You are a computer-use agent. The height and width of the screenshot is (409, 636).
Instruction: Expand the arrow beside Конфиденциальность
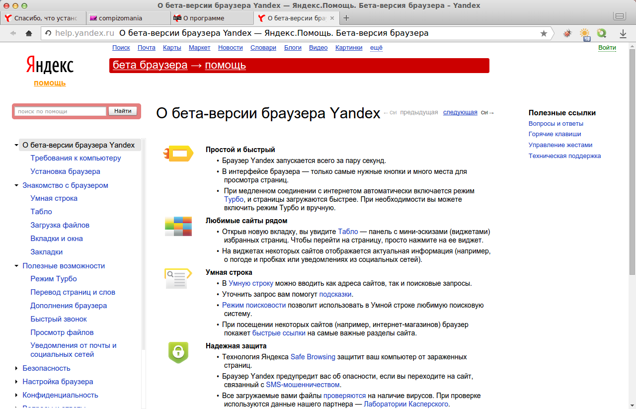(16, 396)
